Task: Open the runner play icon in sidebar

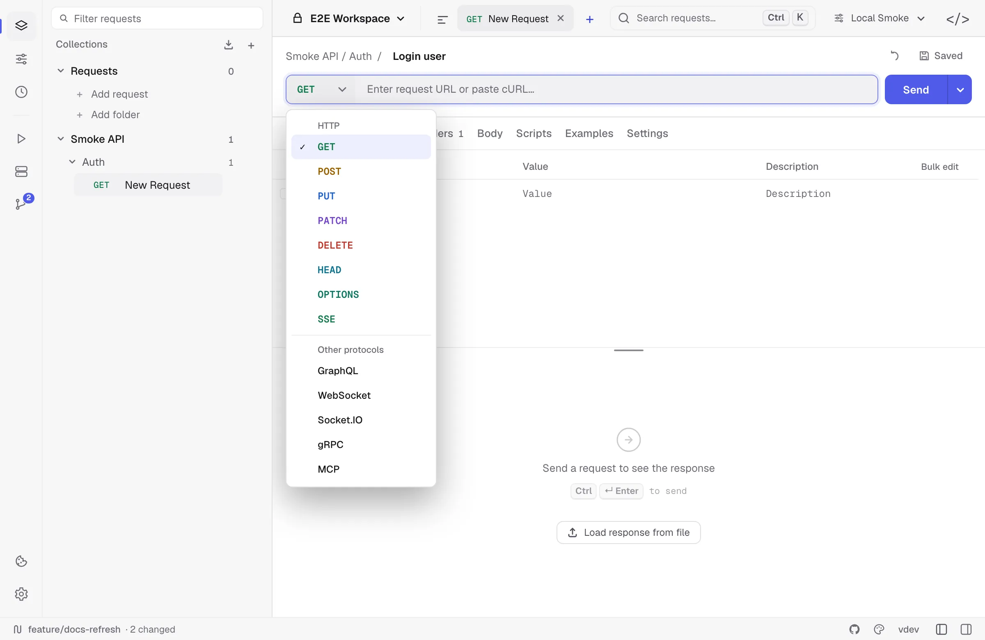Action: [x=21, y=139]
